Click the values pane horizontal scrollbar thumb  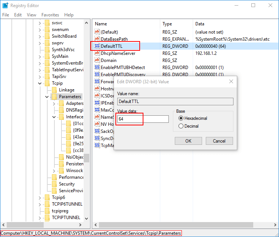(x=176, y=225)
